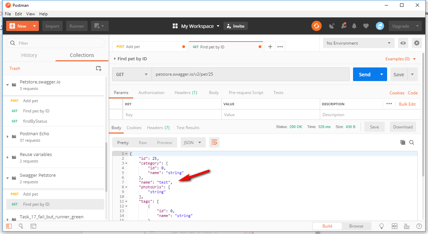Open Send button dropdown arrow
The width and height of the screenshot is (428, 234).
click(x=382, y=74)
